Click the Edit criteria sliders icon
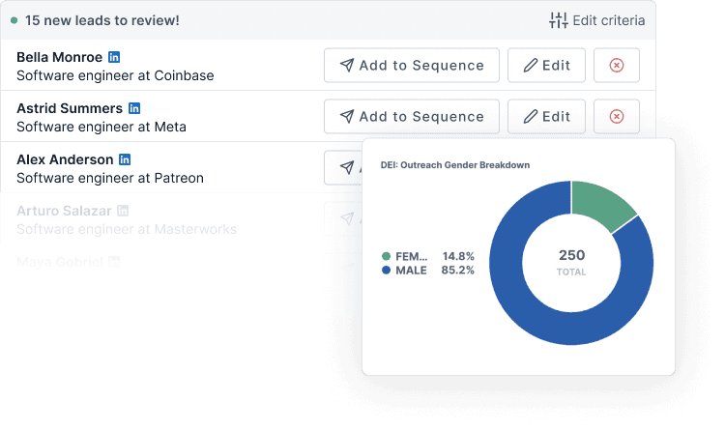 coord(559,20)
